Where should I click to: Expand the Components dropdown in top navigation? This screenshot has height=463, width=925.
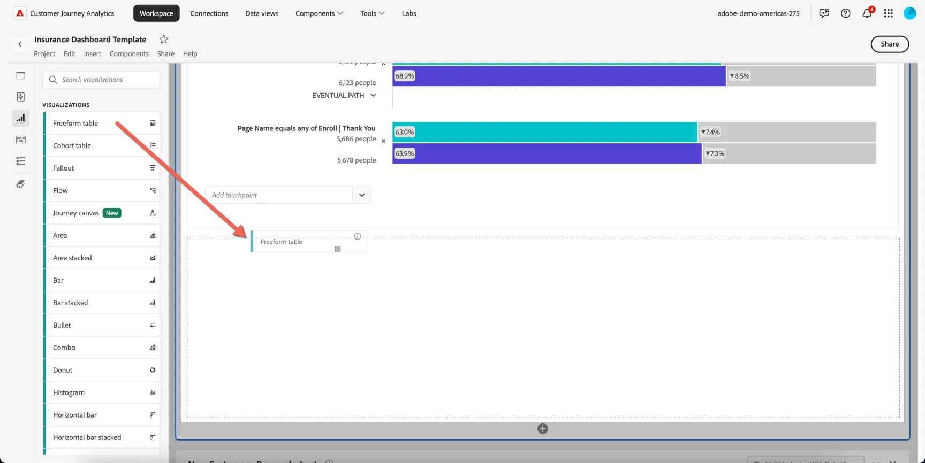[x=320, y=13]
